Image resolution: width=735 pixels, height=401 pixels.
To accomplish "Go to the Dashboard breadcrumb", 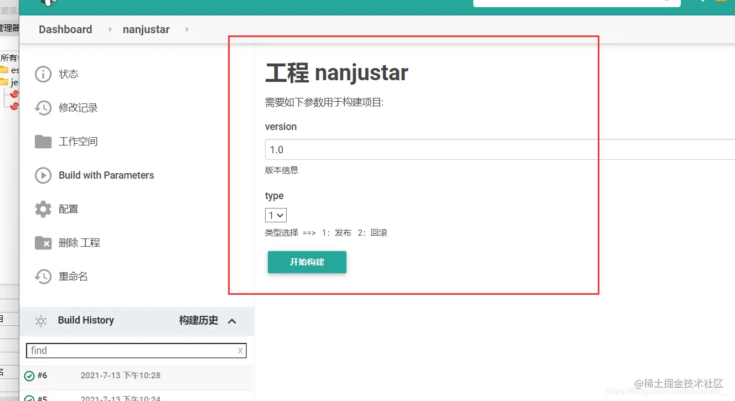I will click(65, 29).
